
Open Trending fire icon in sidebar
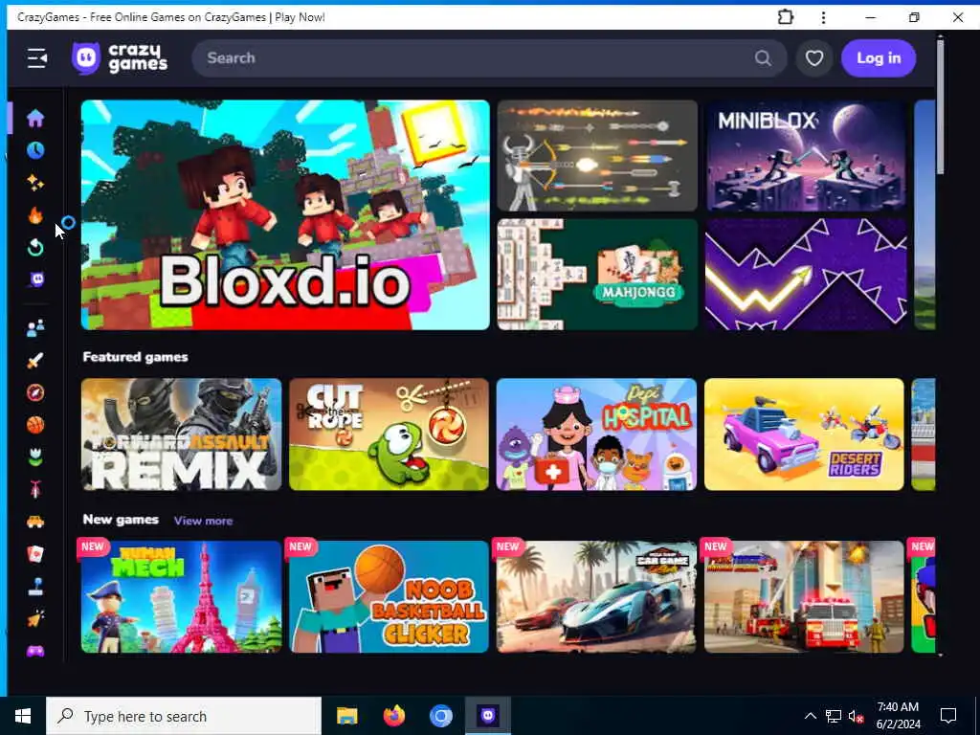point(35,215)
